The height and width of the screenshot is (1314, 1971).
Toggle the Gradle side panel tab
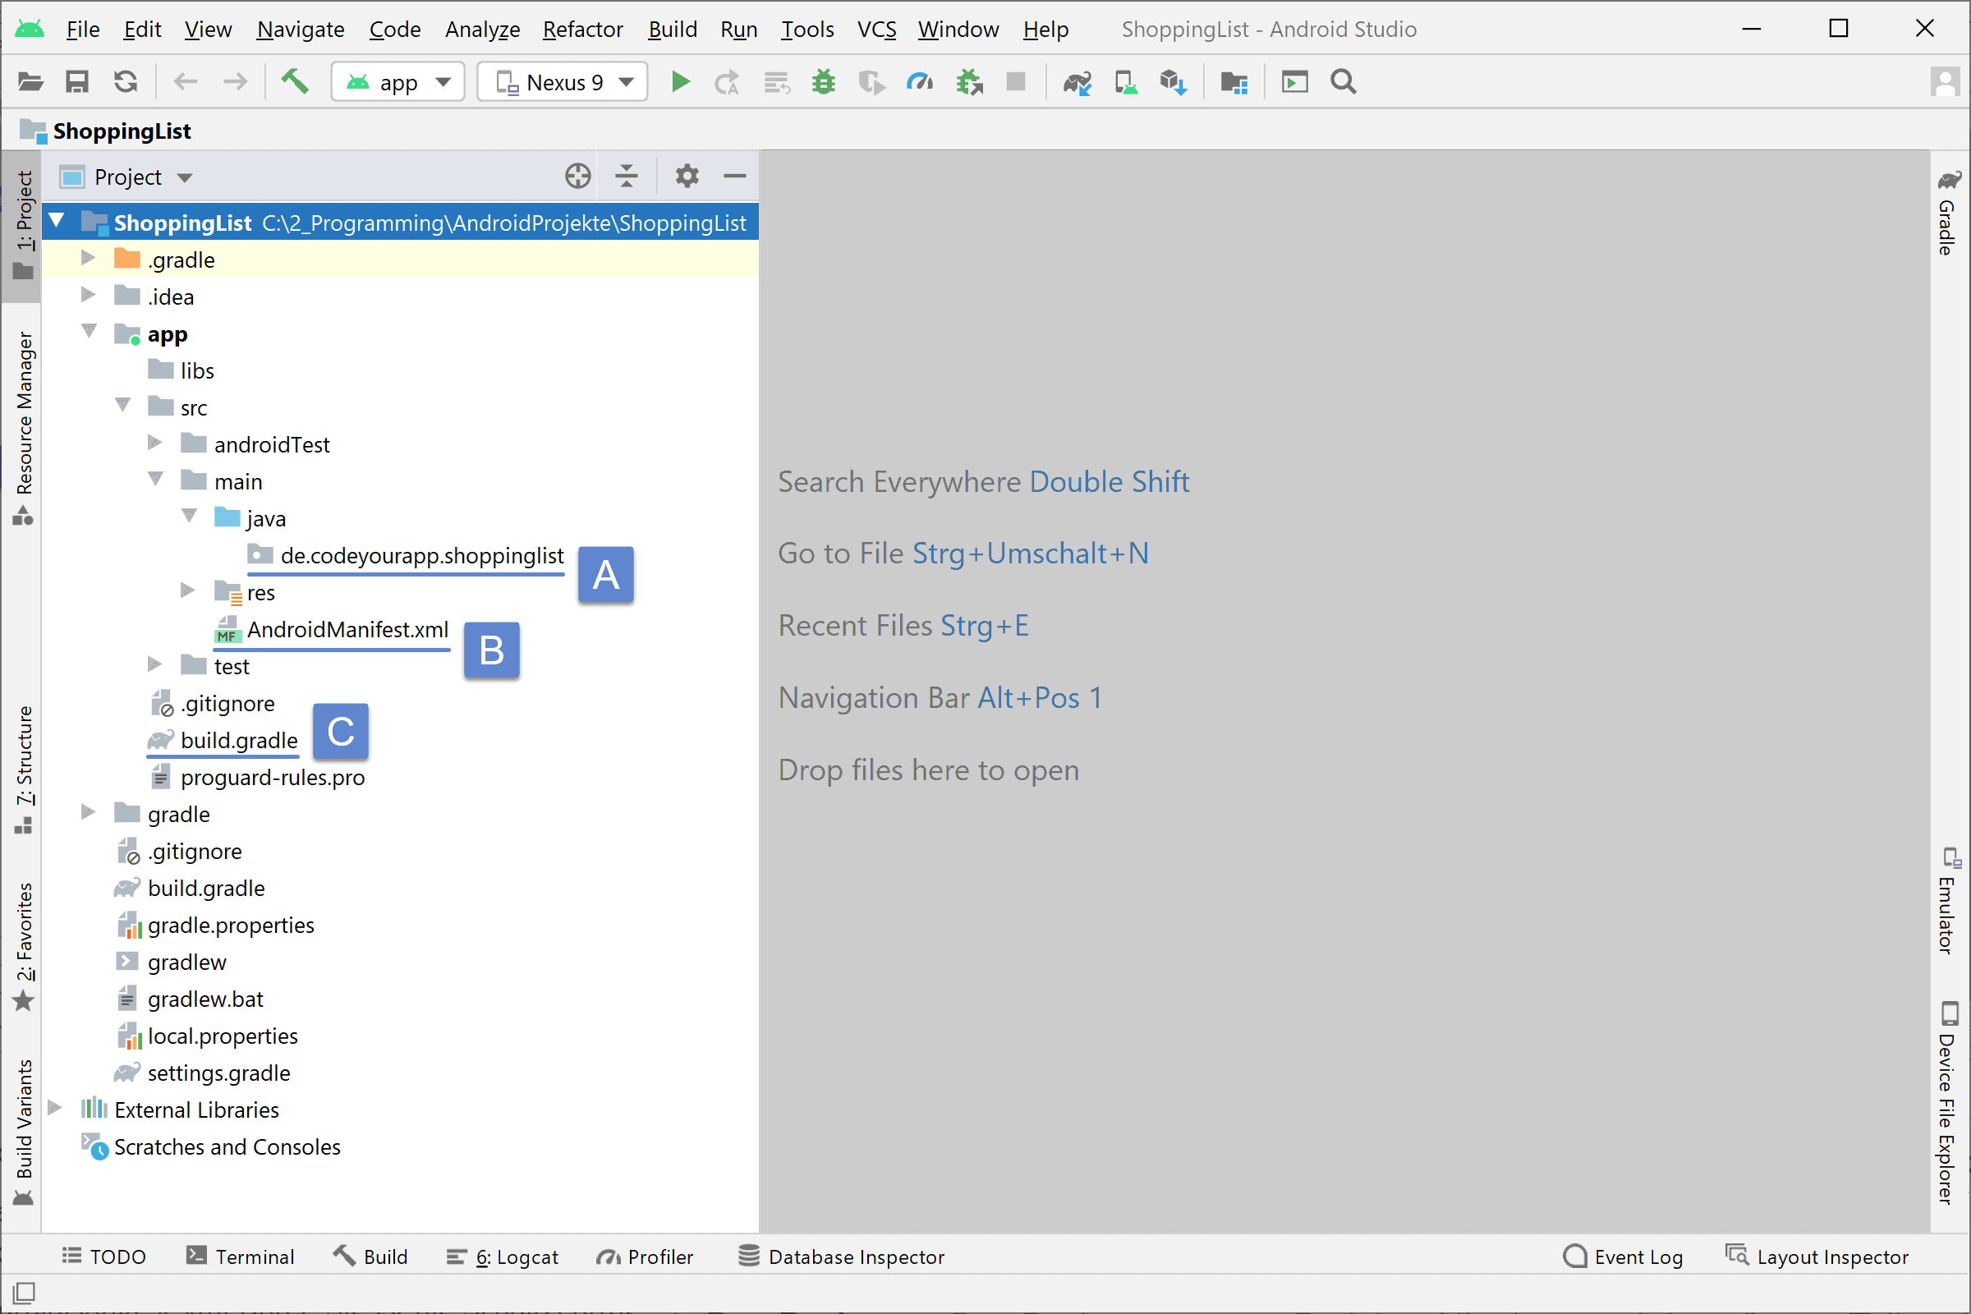[x=1947, y=212]
